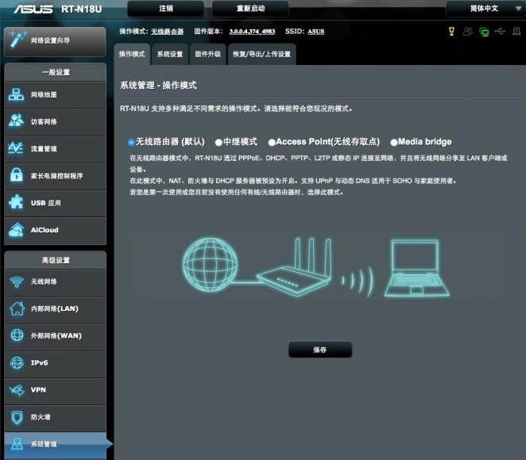Select repeater mode (中继模式)
Image resolution: width=526 pixels, height=460 pixels.
pyautogui.click(x=219, y=143)
